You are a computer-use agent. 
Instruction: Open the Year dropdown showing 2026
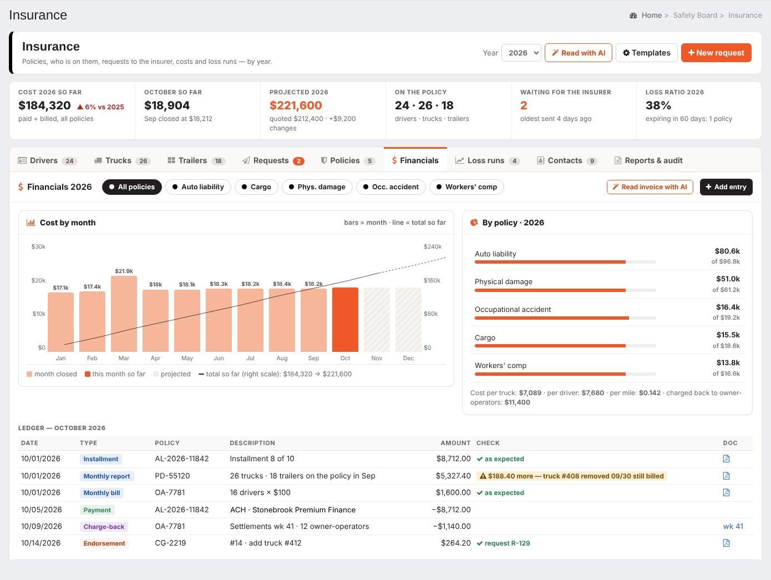pyautogui.click(x=521, y=53)
